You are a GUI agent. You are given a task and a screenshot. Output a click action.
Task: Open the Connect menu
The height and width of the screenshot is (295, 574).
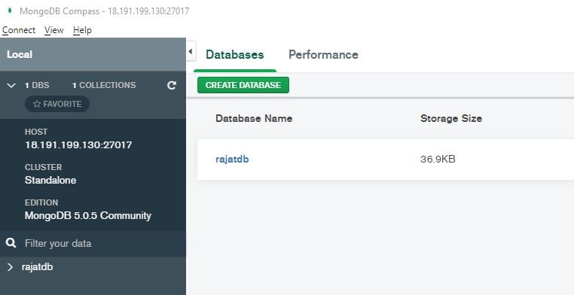click(x=19, y=30)
